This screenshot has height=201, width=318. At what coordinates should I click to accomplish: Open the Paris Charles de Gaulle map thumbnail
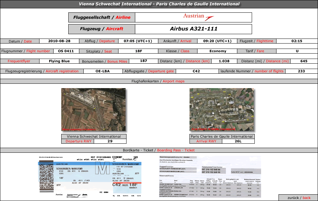[x=222, y=110]
